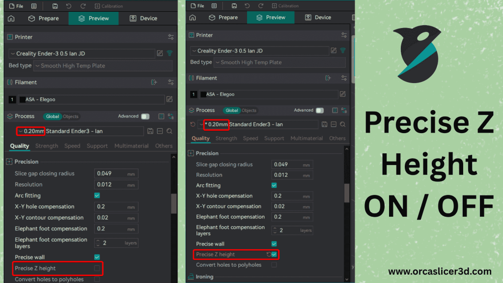The height and width of the screenshot is (283, 503).
Task: Click the search icon beside left process preset
Action: point(169,131)
